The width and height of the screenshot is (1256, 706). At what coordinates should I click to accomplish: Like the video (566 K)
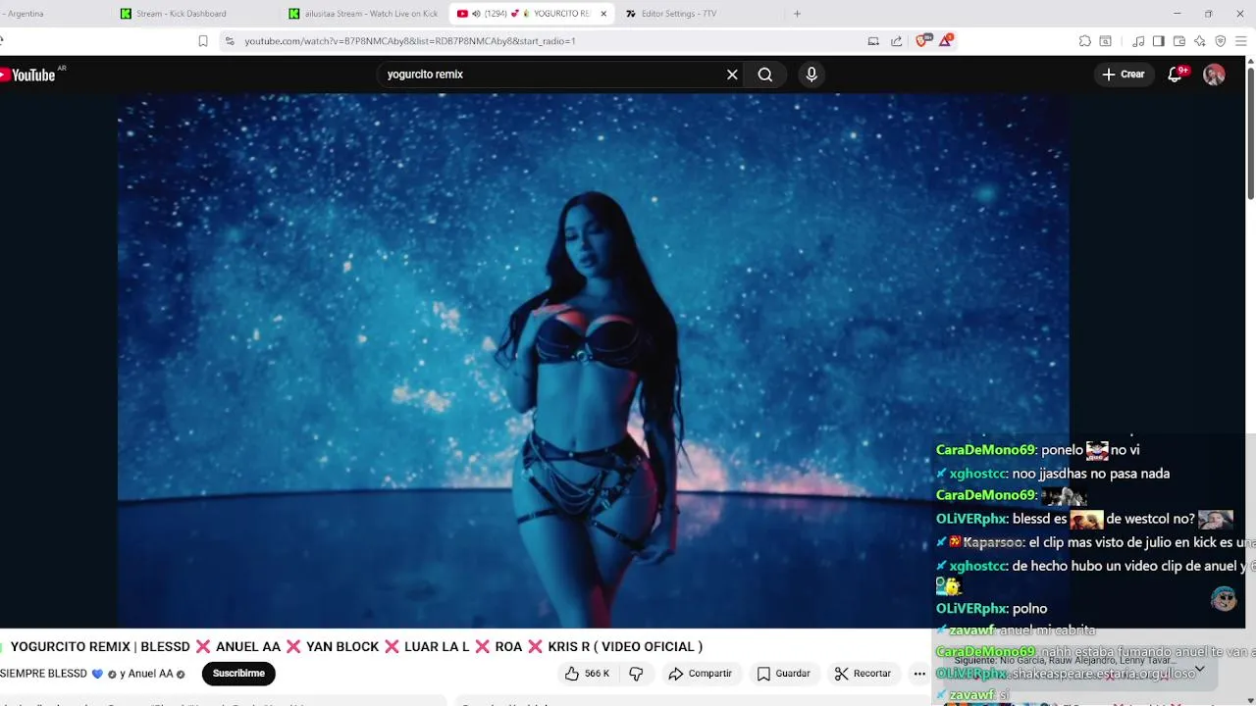(x=587, y=674)
